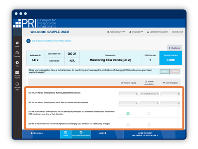Go to the Previous indicator

coord(37,133)
